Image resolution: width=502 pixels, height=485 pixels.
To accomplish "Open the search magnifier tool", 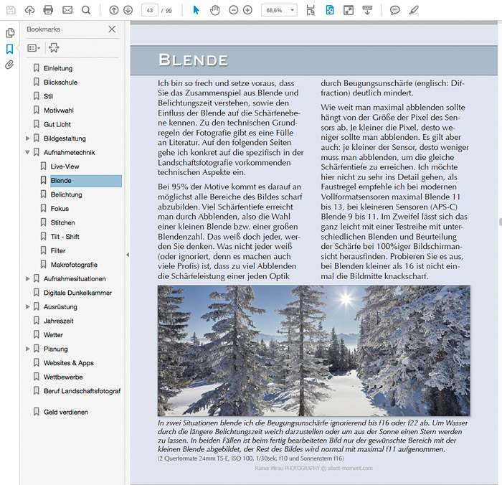I will [x=86, y=10].
